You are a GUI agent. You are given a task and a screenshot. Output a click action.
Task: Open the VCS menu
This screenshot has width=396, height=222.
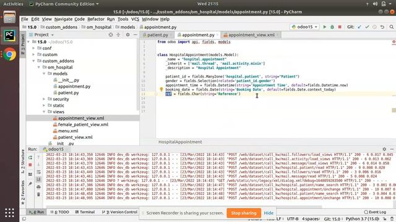coord(135,19)
